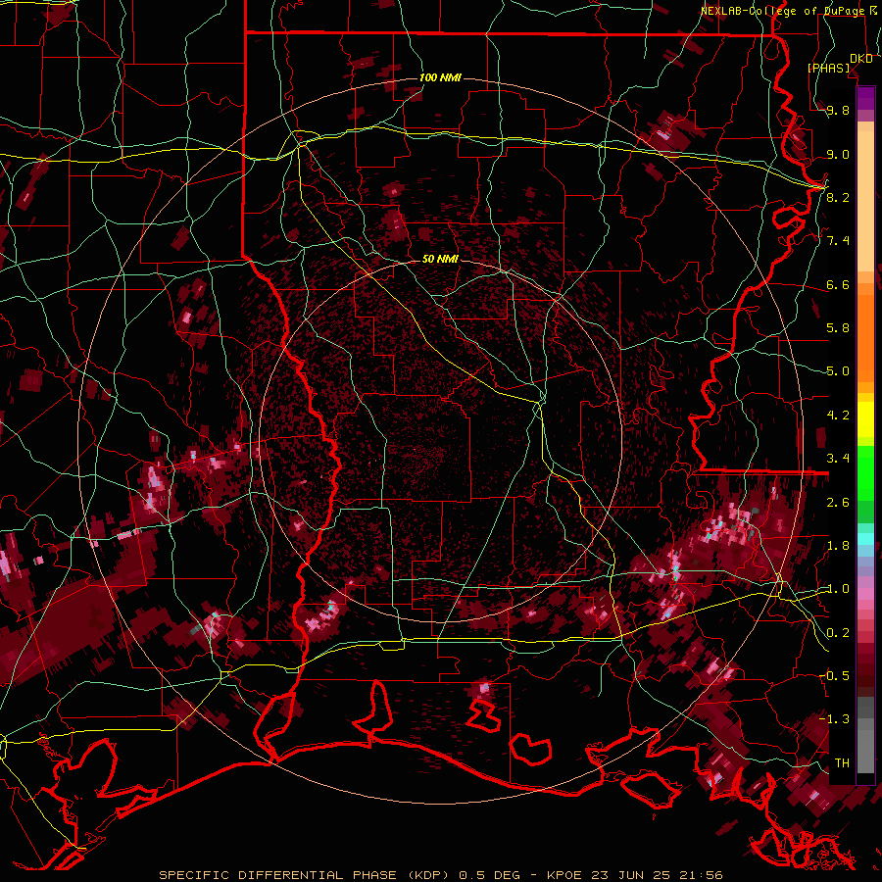
Task: Click the cyan color bar segment
Action: pos(865,539)
